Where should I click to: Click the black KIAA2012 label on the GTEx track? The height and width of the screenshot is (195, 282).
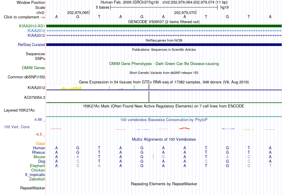[x=36, y=88]
